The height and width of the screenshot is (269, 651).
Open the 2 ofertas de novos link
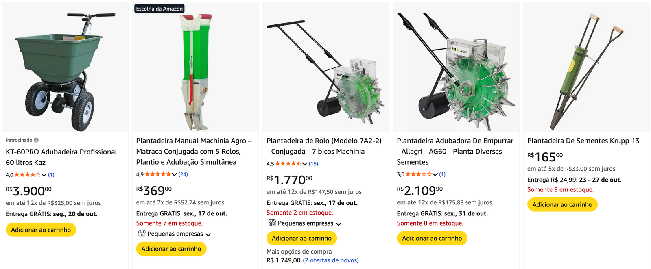331,260
